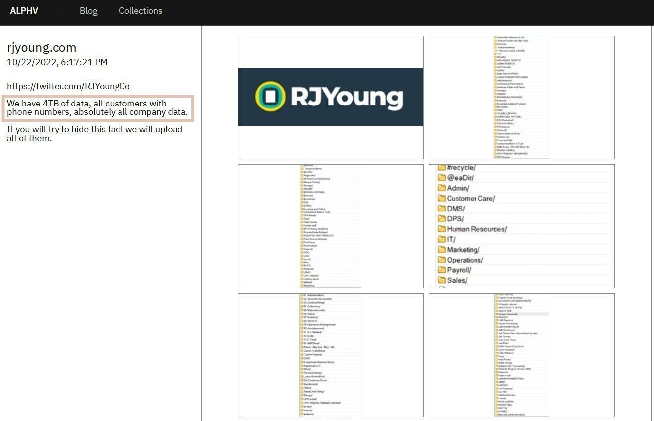Open the thumbnail listing numbered Administration and Accounts Receivable folders

pyautogui.click(x=331, y=355)
